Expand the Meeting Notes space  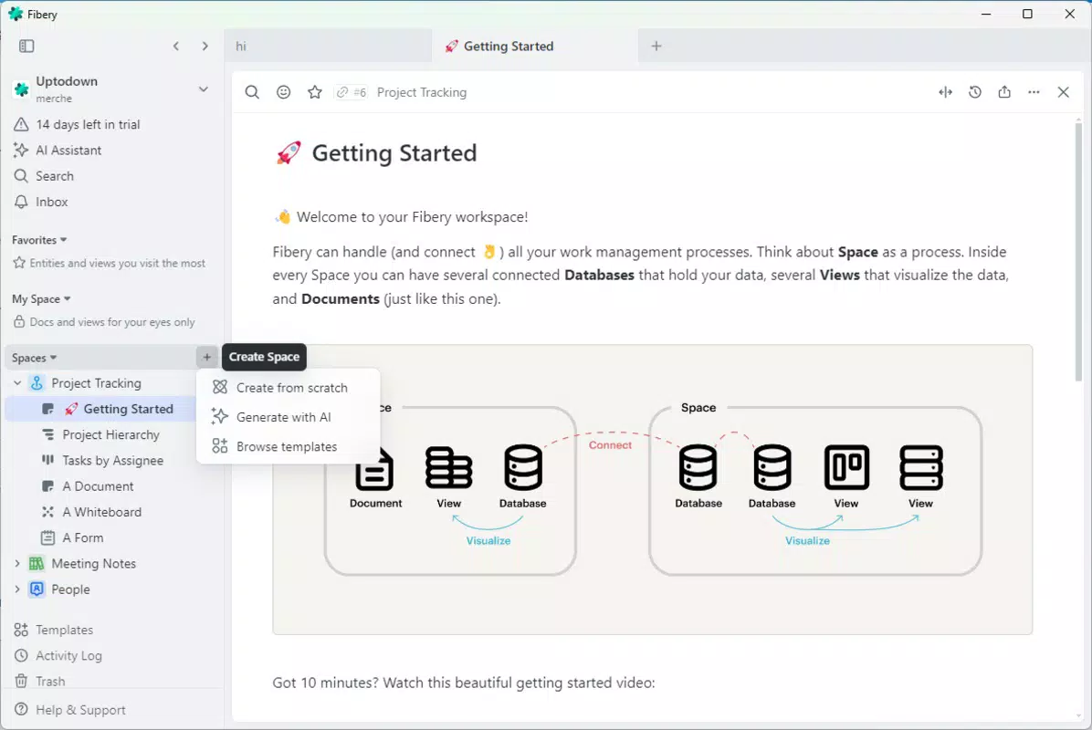pyautogui.click(x=17, y=563)
